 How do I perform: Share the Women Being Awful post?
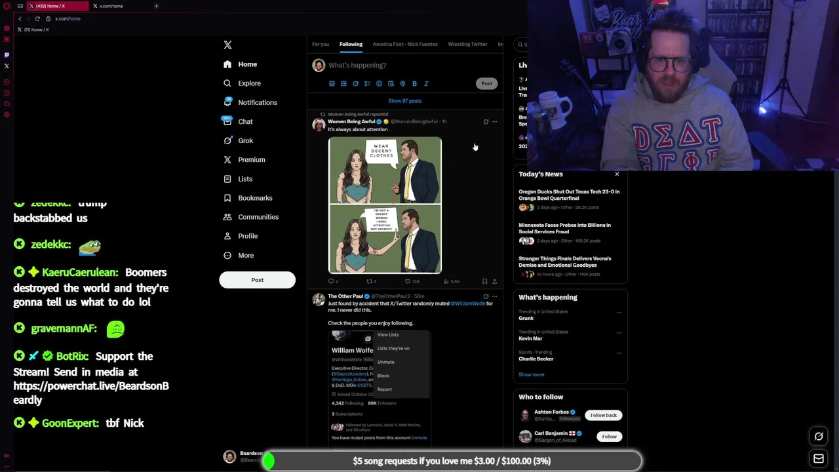pos(494,281)
